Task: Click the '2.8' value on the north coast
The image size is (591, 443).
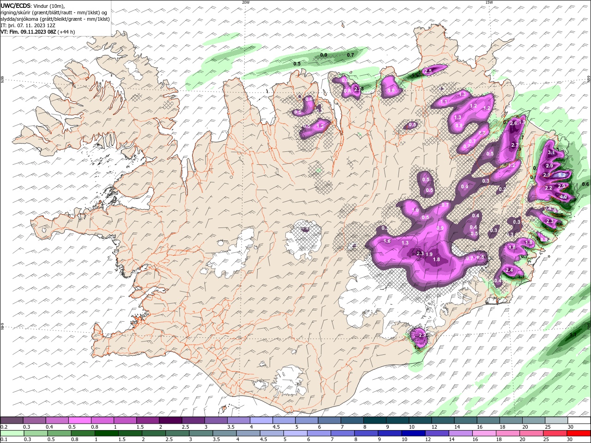Action: (358, 89)
